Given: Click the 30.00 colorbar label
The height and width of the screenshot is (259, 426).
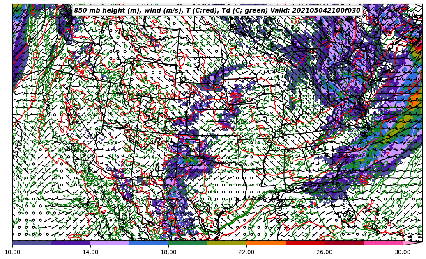Looking at the screenshot, I should [403, 252].
